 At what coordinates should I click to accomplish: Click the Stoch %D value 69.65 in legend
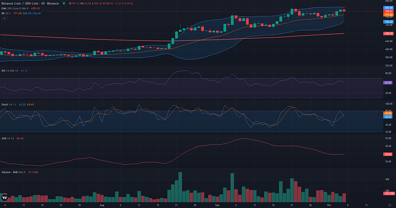point(30,105)
